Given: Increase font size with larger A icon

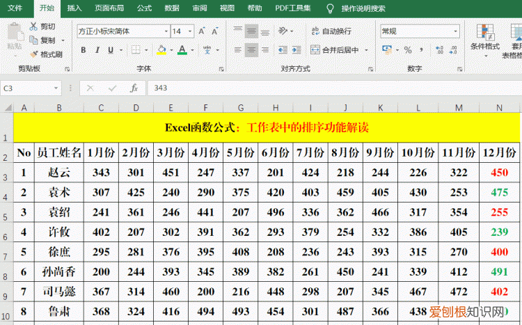Looking at the screenshot, I should pyautogui.click(x=202, y=31).
